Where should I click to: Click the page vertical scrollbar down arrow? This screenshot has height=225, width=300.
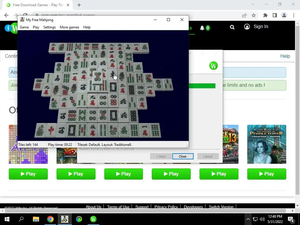click(298, 206)
